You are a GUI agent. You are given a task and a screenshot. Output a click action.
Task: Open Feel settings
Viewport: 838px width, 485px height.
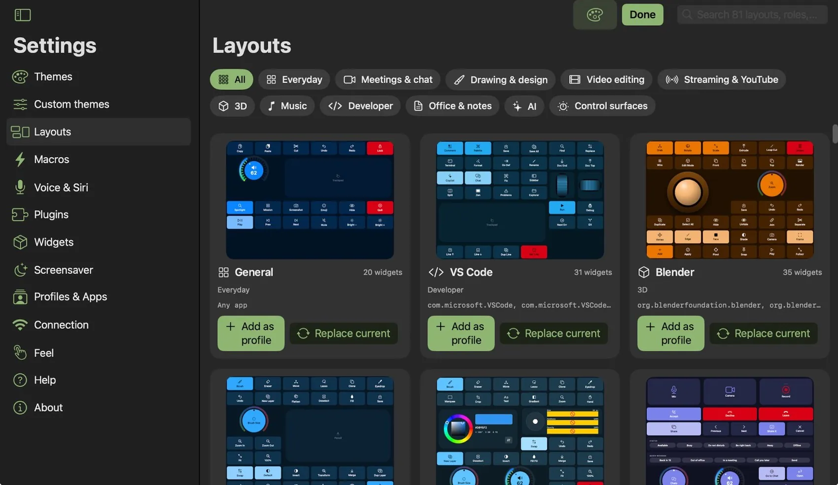click(x=99, y=353)
